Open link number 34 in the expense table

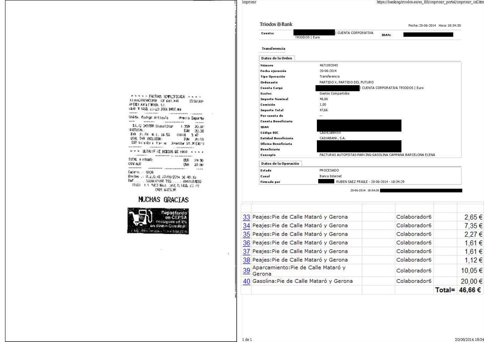coord(246,226)
